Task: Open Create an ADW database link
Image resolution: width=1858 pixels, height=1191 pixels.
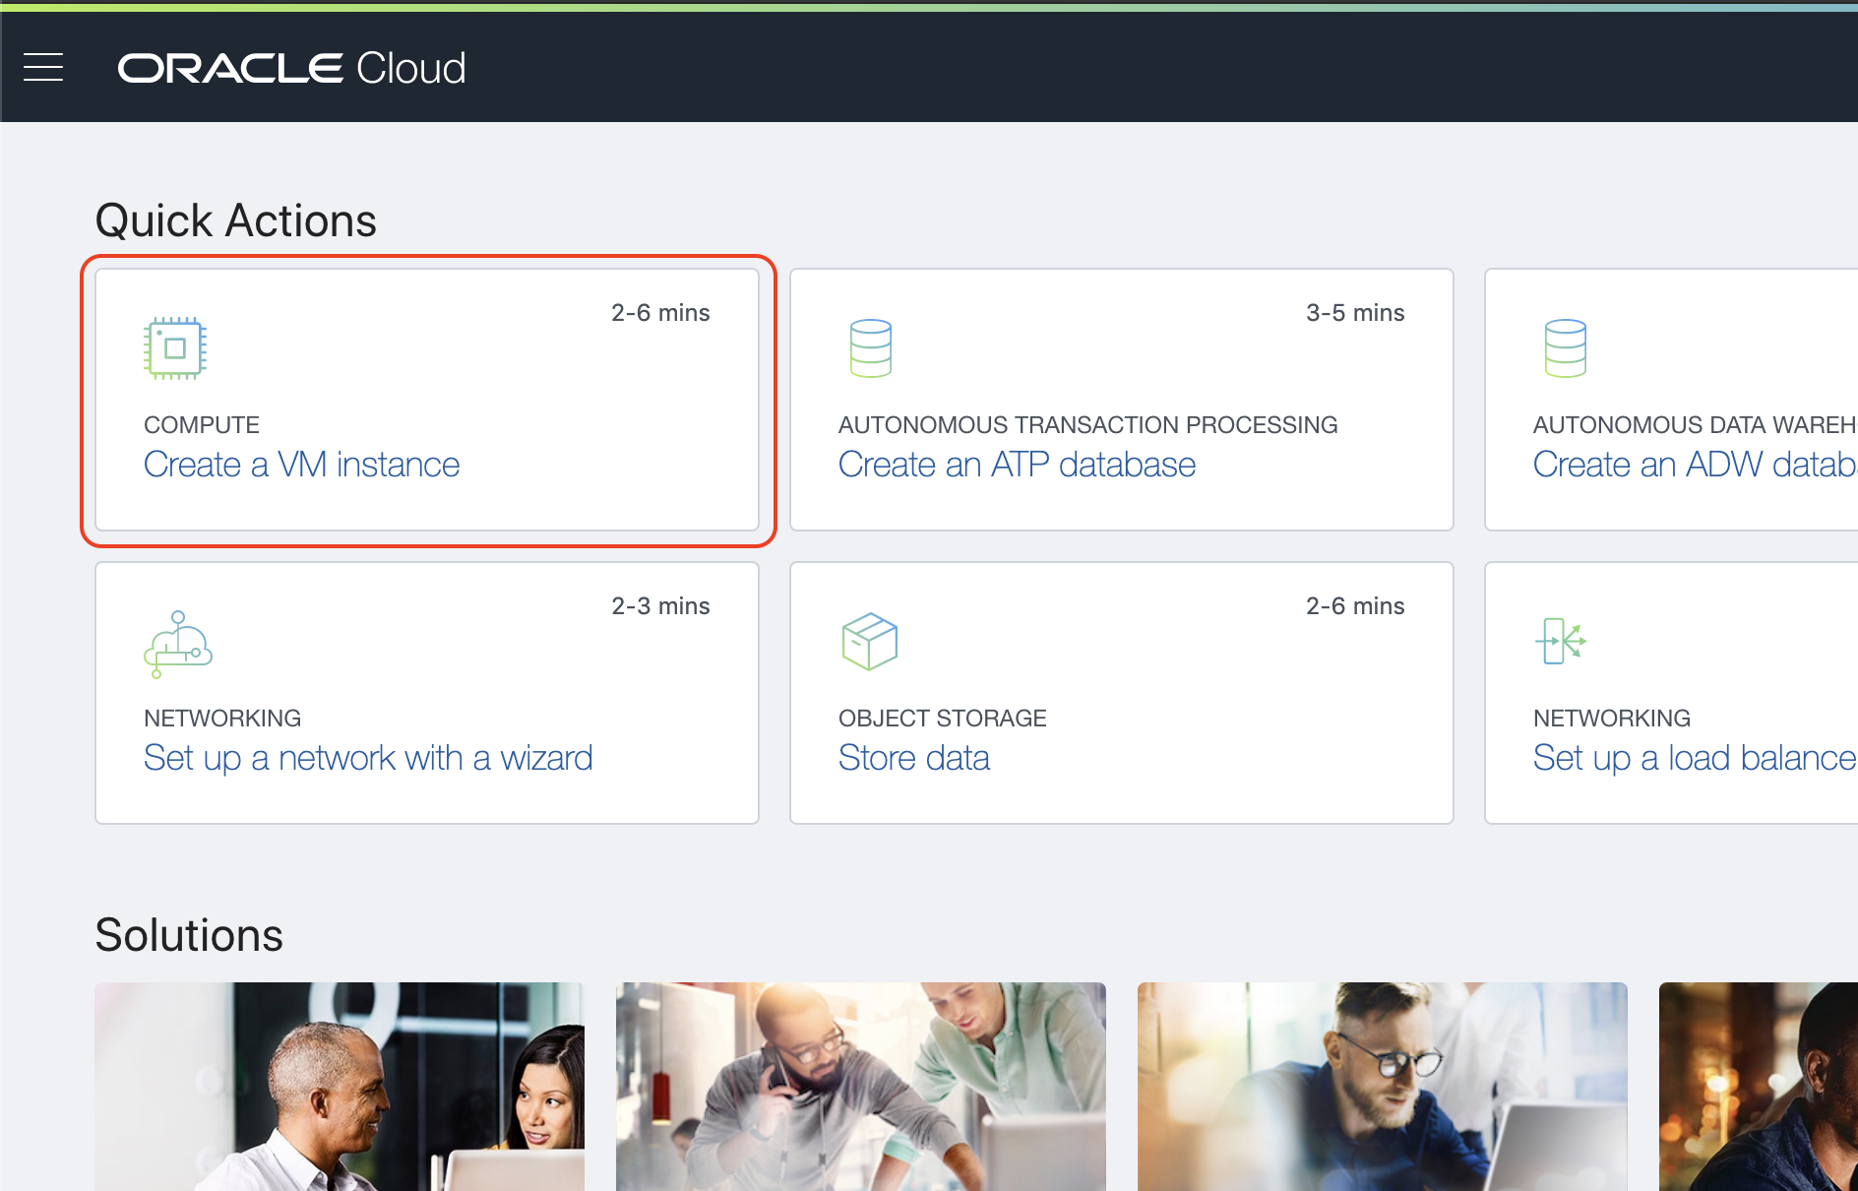Action: (1695, 465)
